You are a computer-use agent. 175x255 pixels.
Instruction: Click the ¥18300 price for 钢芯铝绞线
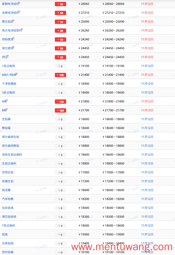coord(84,217)
